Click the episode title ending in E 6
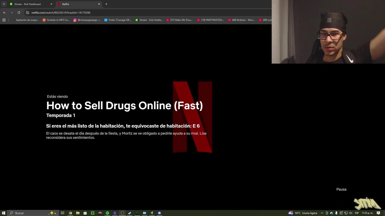The width and height of the screenshot is (385, 216). tap(123, 126)
